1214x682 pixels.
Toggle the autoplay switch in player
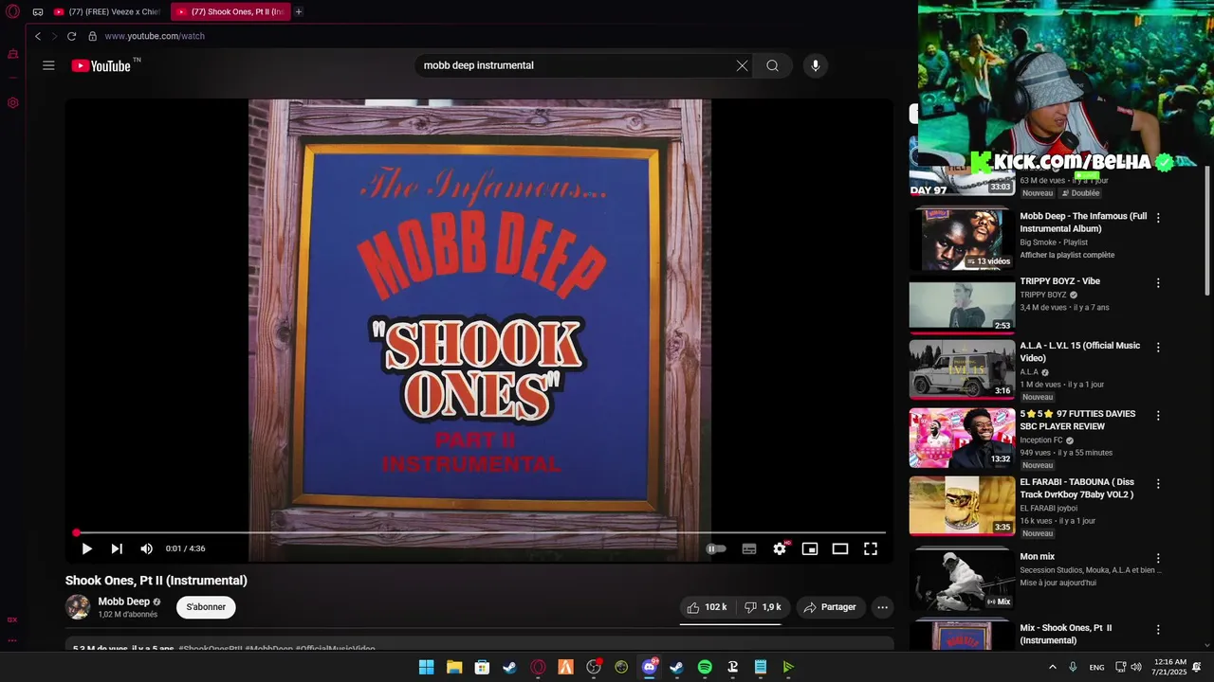point(716,548)
